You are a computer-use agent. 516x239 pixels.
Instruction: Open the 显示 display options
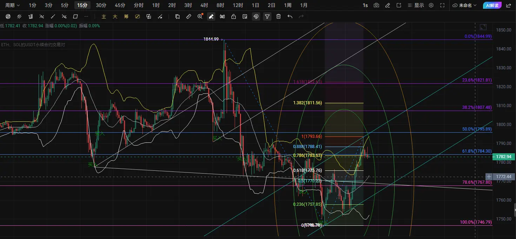click(416, 5)
